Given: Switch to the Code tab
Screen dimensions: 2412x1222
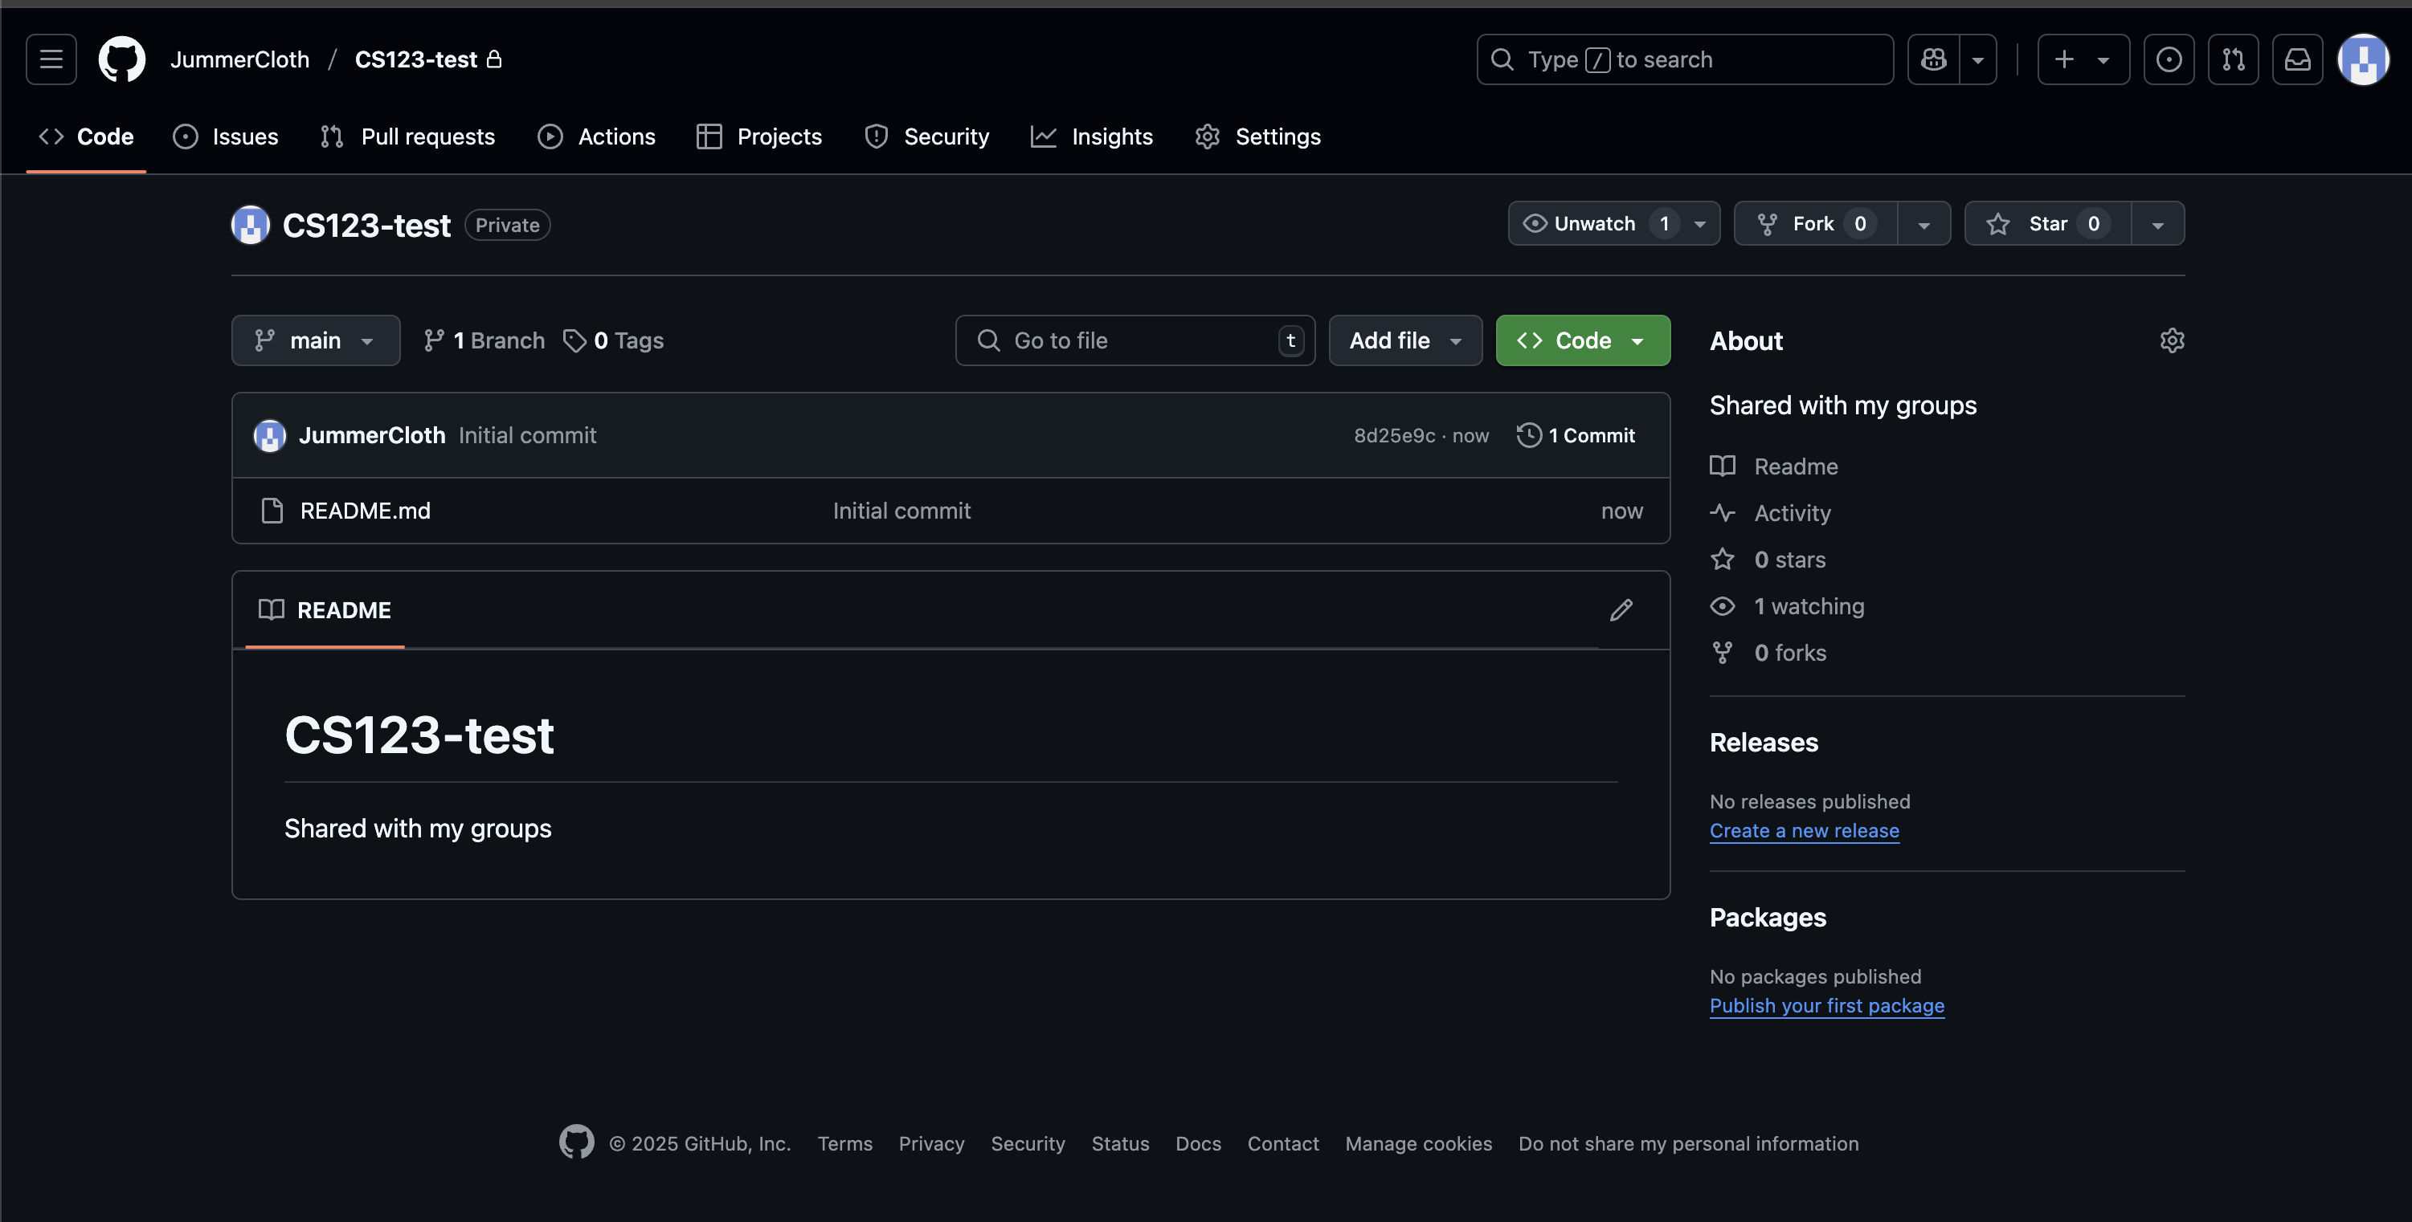Looking at the screenshot, I should pyautogui.click(x=86, y=136).
